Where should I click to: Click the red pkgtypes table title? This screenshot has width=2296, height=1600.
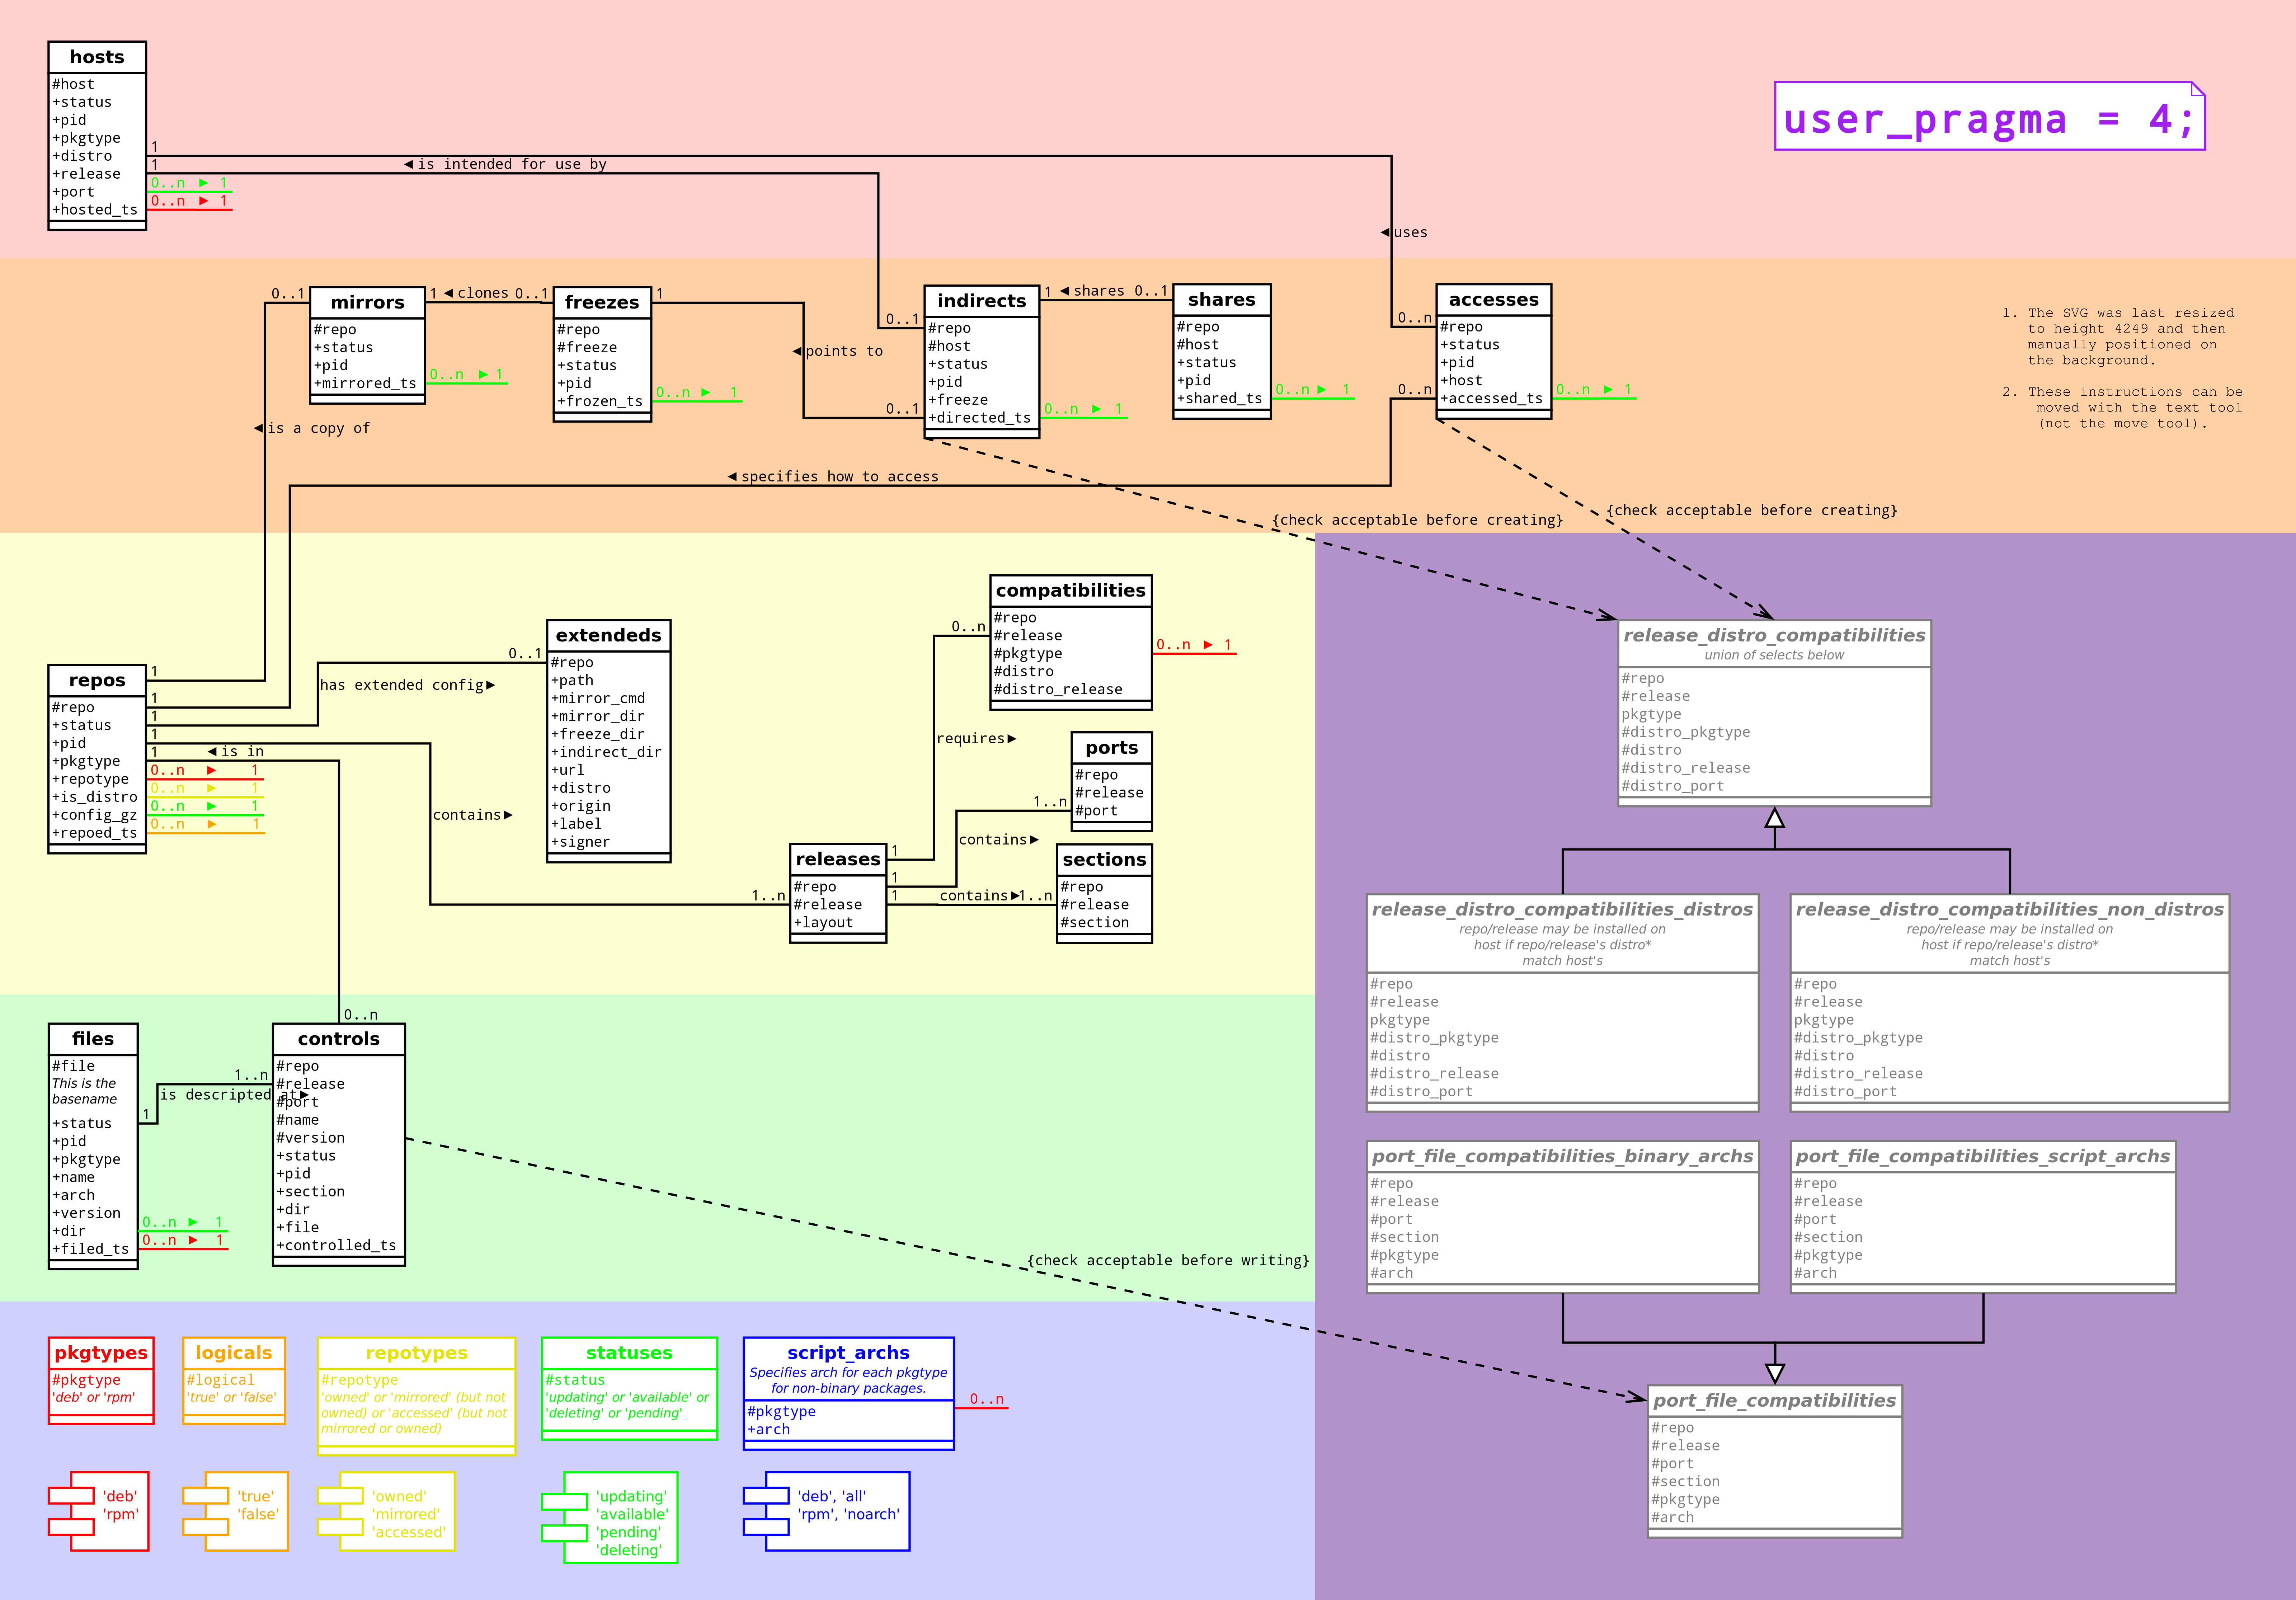tap(101, 1353)
